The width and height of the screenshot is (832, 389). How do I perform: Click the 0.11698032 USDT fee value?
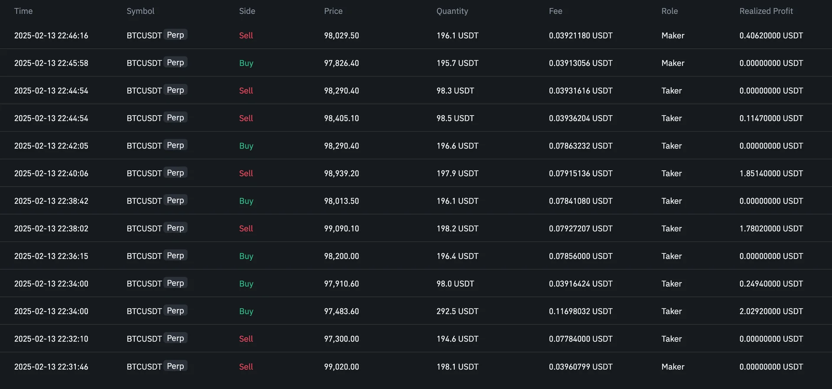581,311
